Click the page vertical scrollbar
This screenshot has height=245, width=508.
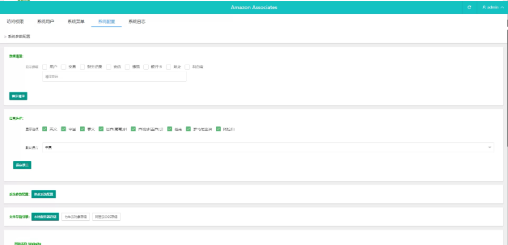click(507, 88)
